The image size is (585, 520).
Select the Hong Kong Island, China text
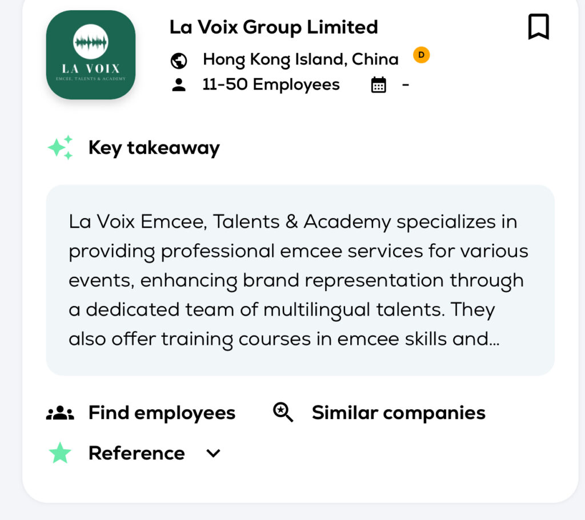click(300, 59)
